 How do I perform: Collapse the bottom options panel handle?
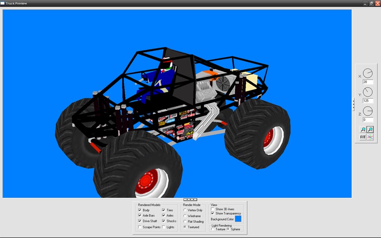(x=190, y=199)
